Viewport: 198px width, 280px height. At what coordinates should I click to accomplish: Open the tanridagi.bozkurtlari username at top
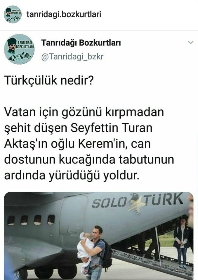(64, 14)
